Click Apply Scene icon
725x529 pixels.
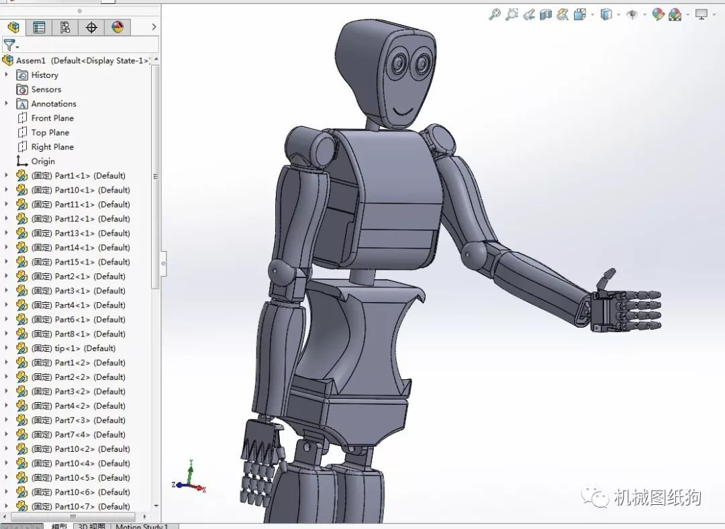(x=675, y=15)
